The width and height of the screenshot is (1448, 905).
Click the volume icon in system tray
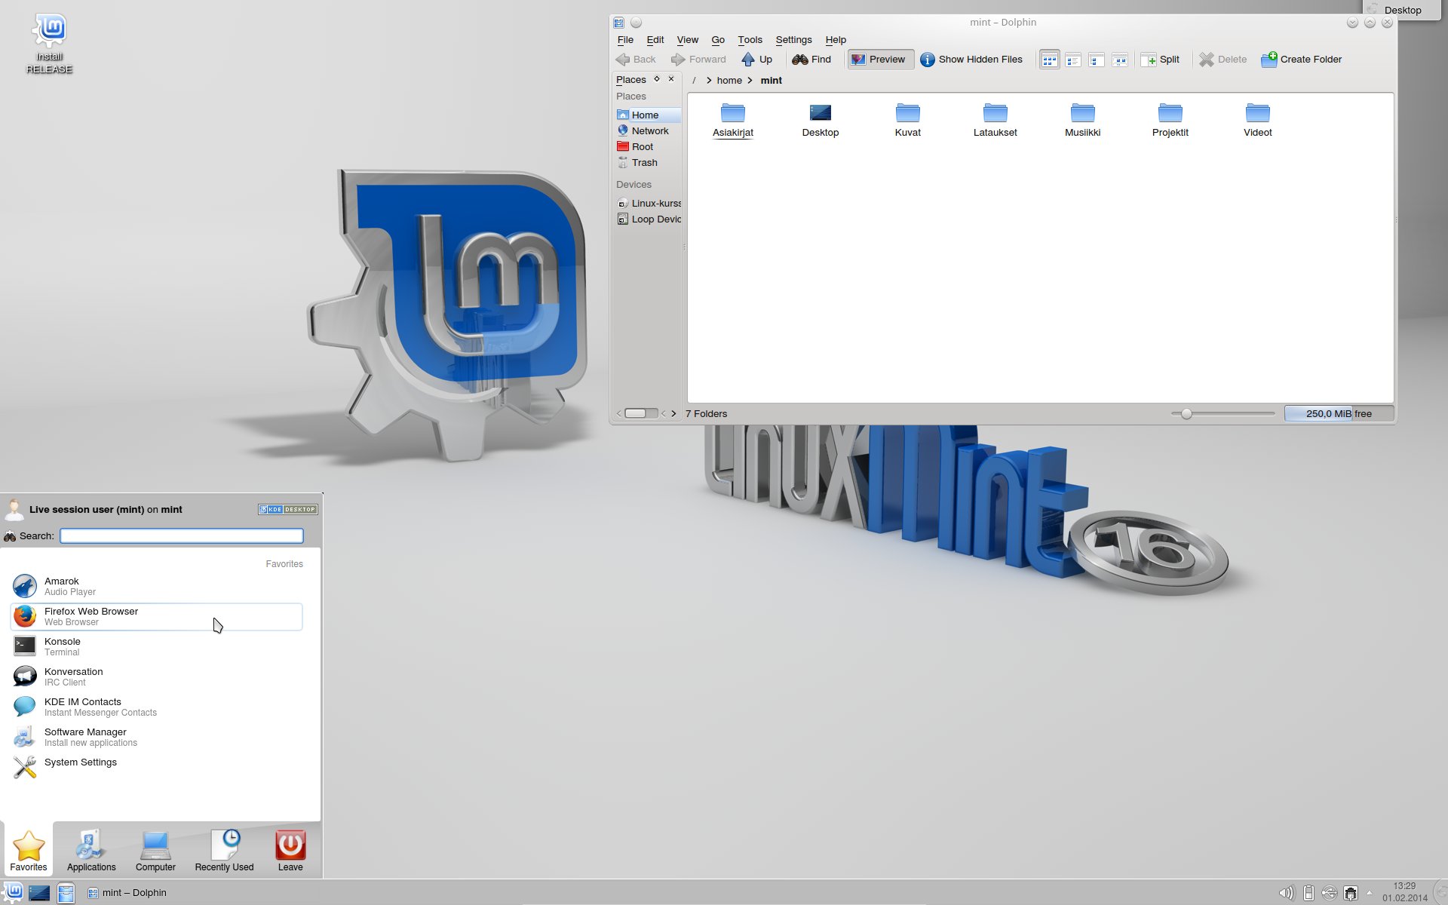1286,893
